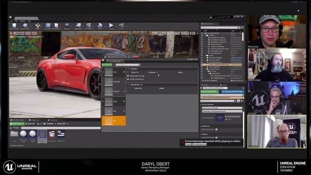Click the Launch toolbar icon

coord(121,26)
